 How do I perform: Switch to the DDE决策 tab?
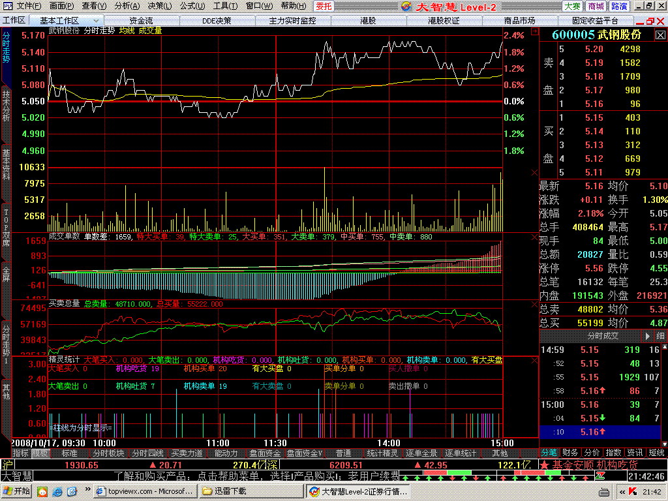(217, 20)
